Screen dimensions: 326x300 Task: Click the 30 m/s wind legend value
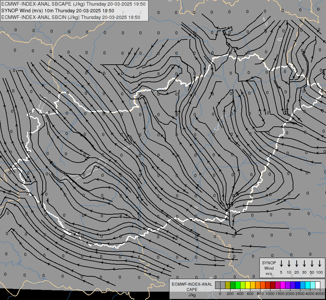[x=304, y=272]
